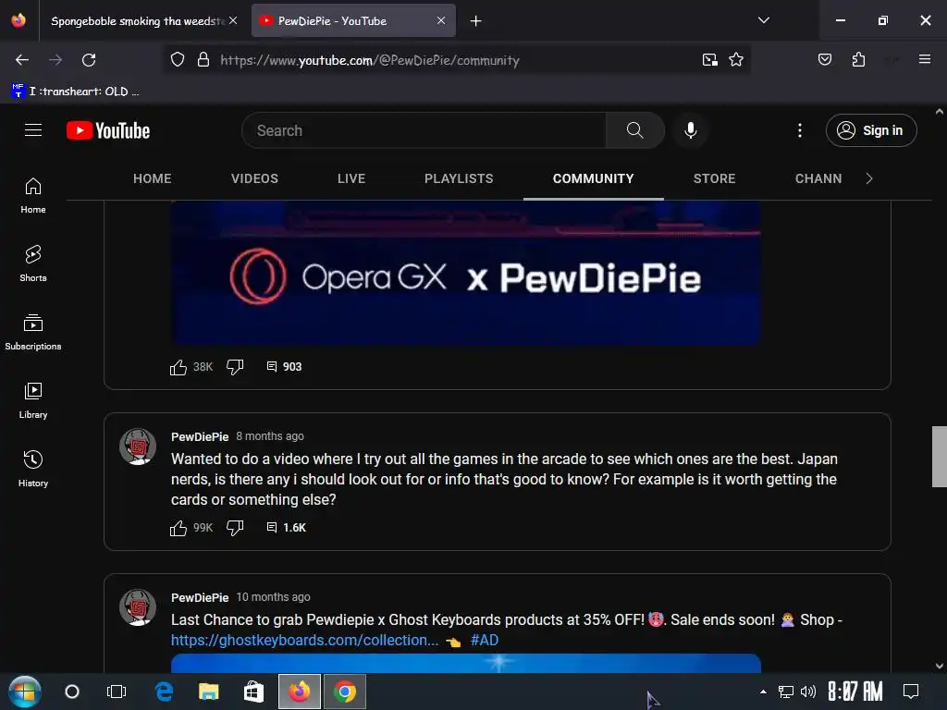The image size is (947, 710).
Task: Open Task View on the taskbar
Action: pos(117,692)
